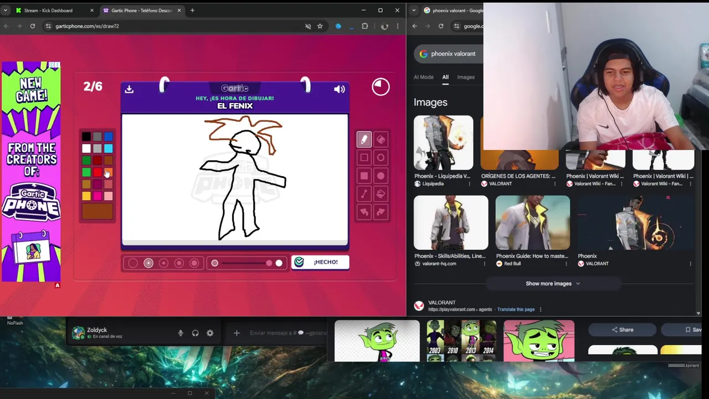The height and width of the screenshot is (399, 709).
Task: Select phoenix valorant Google tab
Action: (x=453, y=11)
